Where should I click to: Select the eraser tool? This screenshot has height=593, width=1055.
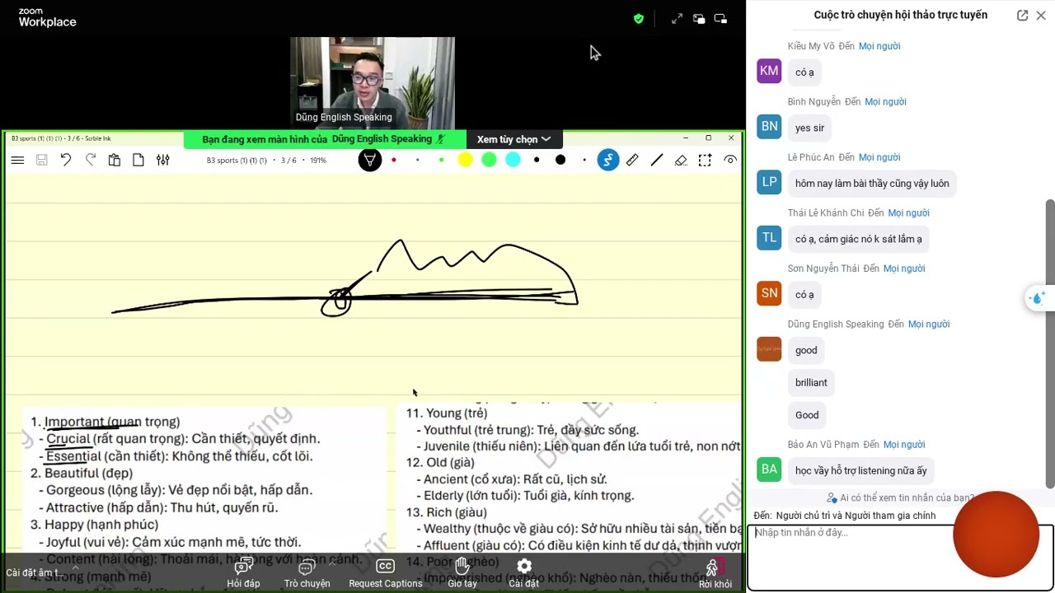pos(681,160)
